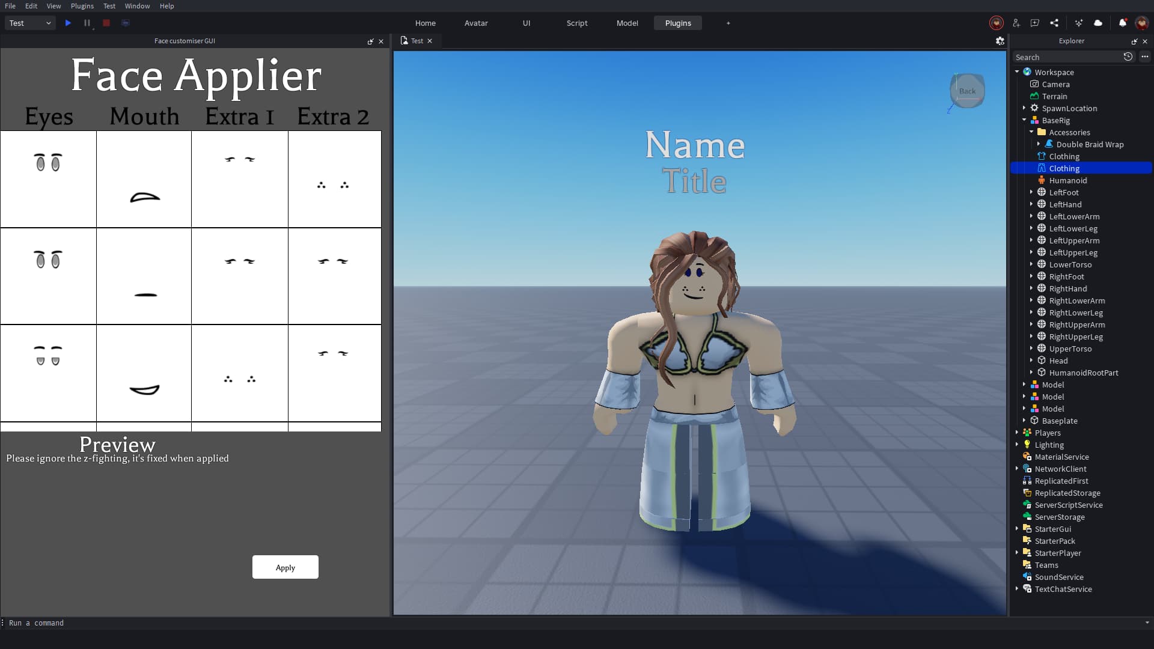Image resolution: width=1154 pixels, height=649 pixels.
Task: Click the Assistant sparkles icon
Action: click(1079, 23)
